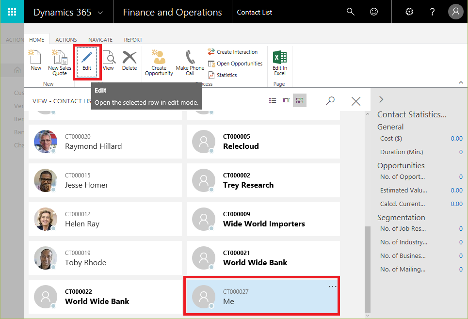
Task: Select CT000022 World Wide Bank card
Action: tap(105, 297)
